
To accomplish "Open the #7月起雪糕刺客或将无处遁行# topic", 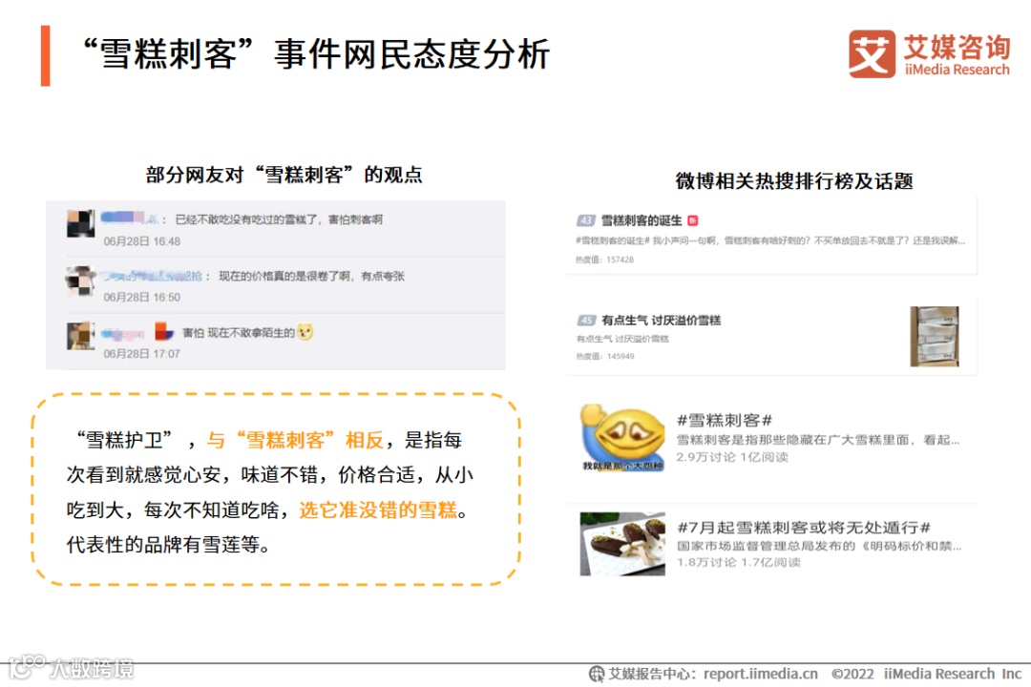I will tap(772, 544).
